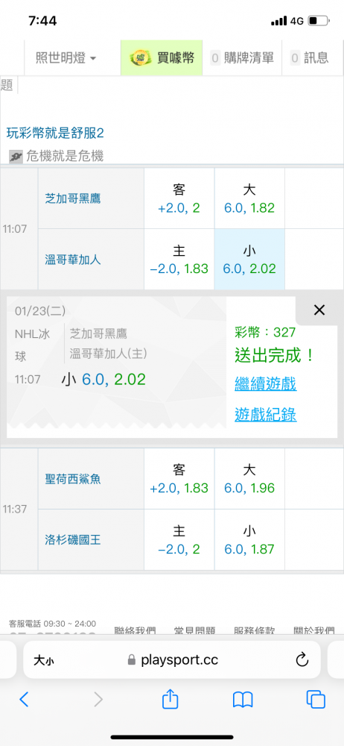Tap the Safari share icon

170,699
